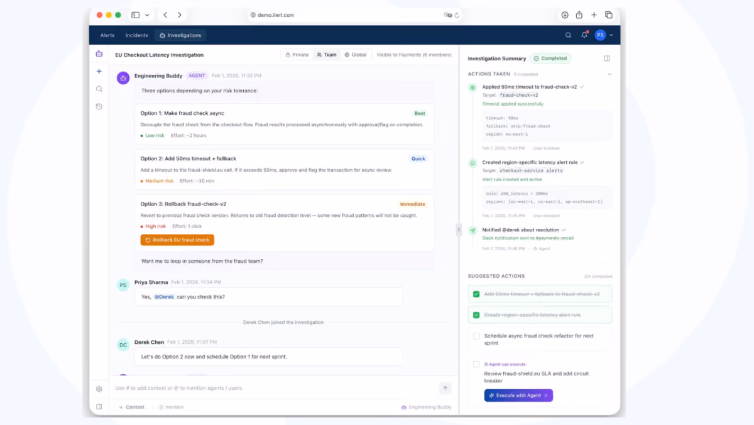Show browser tab overview

coord(609,15)
